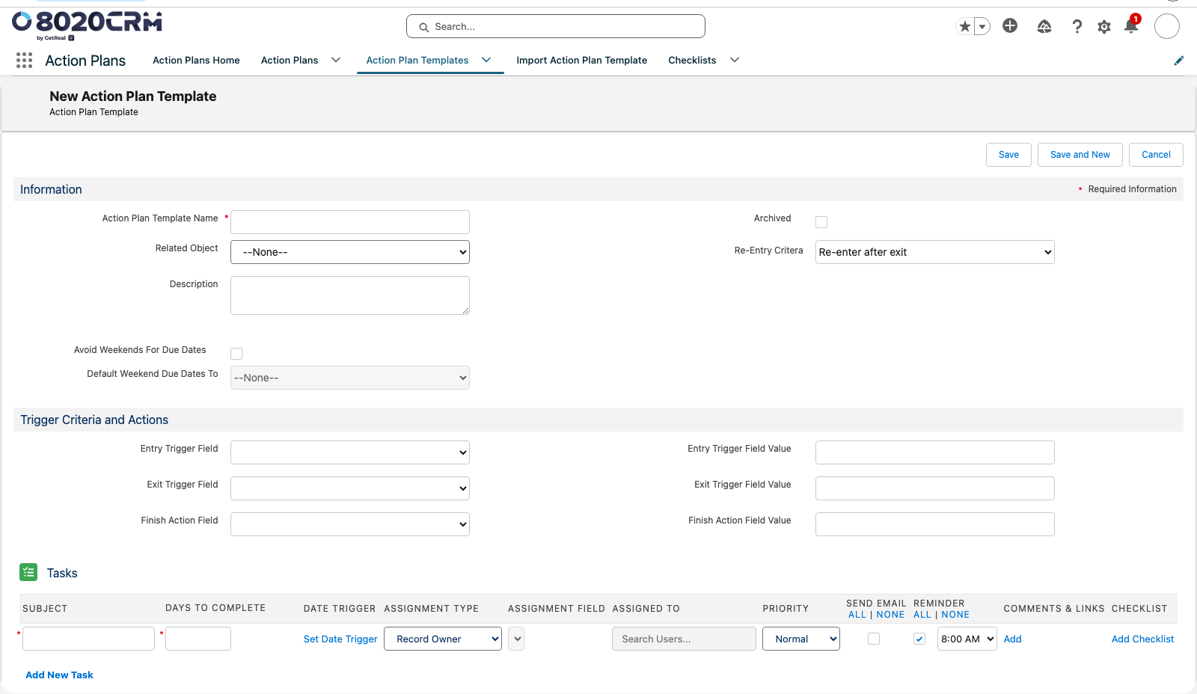
Task: Open the Finish Action Field dropdown
Action: click(350, 524)
